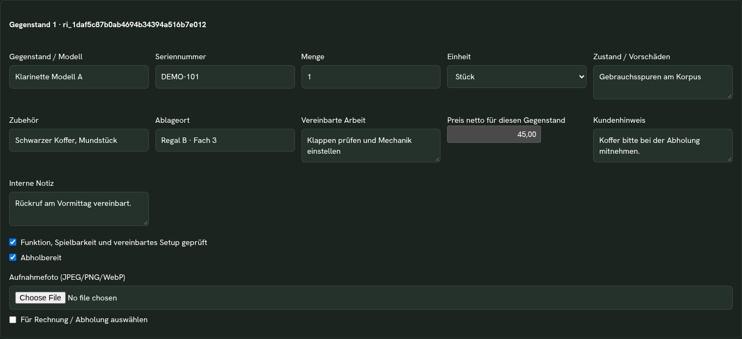Edit the Vereinbarte Arbeit textarea
Screen dimensions: 742x339
click(371, 146)
